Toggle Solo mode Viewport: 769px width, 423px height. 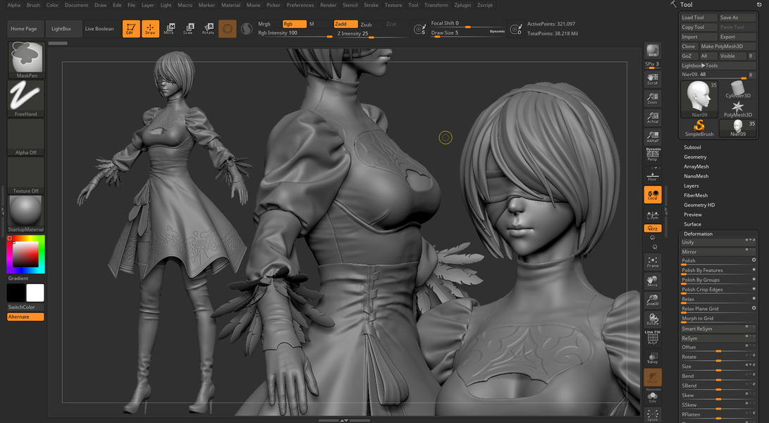pos(652,396)
